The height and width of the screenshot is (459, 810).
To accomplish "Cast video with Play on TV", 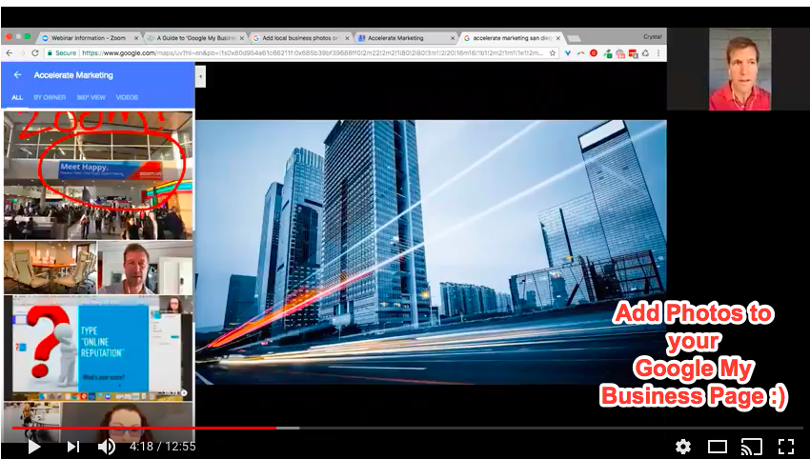I will 752,446.
